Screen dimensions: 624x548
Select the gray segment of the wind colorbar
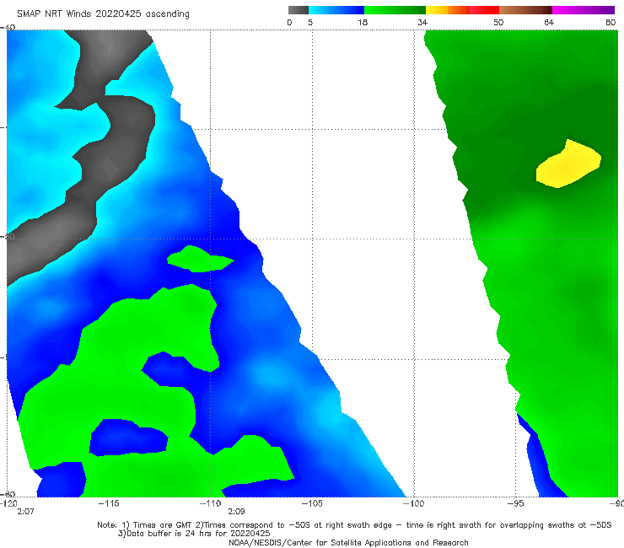[299, 10]
